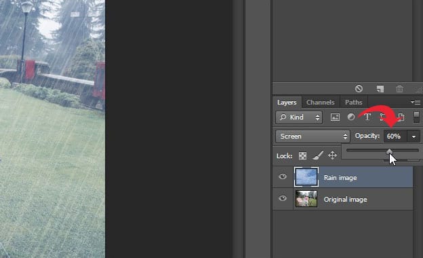
Task: Click the Rain image layer name
Action: tap(340, 177)
